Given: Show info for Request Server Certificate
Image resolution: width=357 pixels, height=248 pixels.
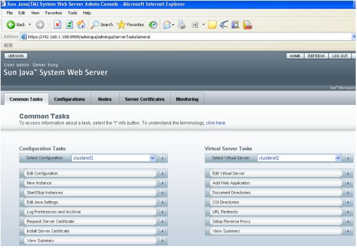Looking at the screenshot, I should (162, 221).
